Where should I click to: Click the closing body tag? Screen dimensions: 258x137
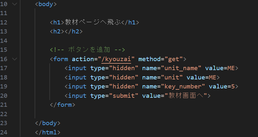point(47,123)
